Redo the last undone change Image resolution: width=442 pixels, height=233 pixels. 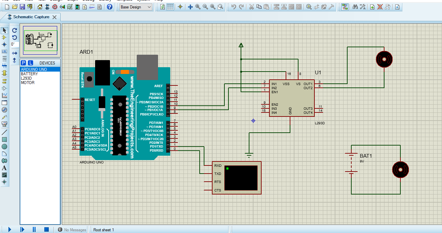click(241, 7)
